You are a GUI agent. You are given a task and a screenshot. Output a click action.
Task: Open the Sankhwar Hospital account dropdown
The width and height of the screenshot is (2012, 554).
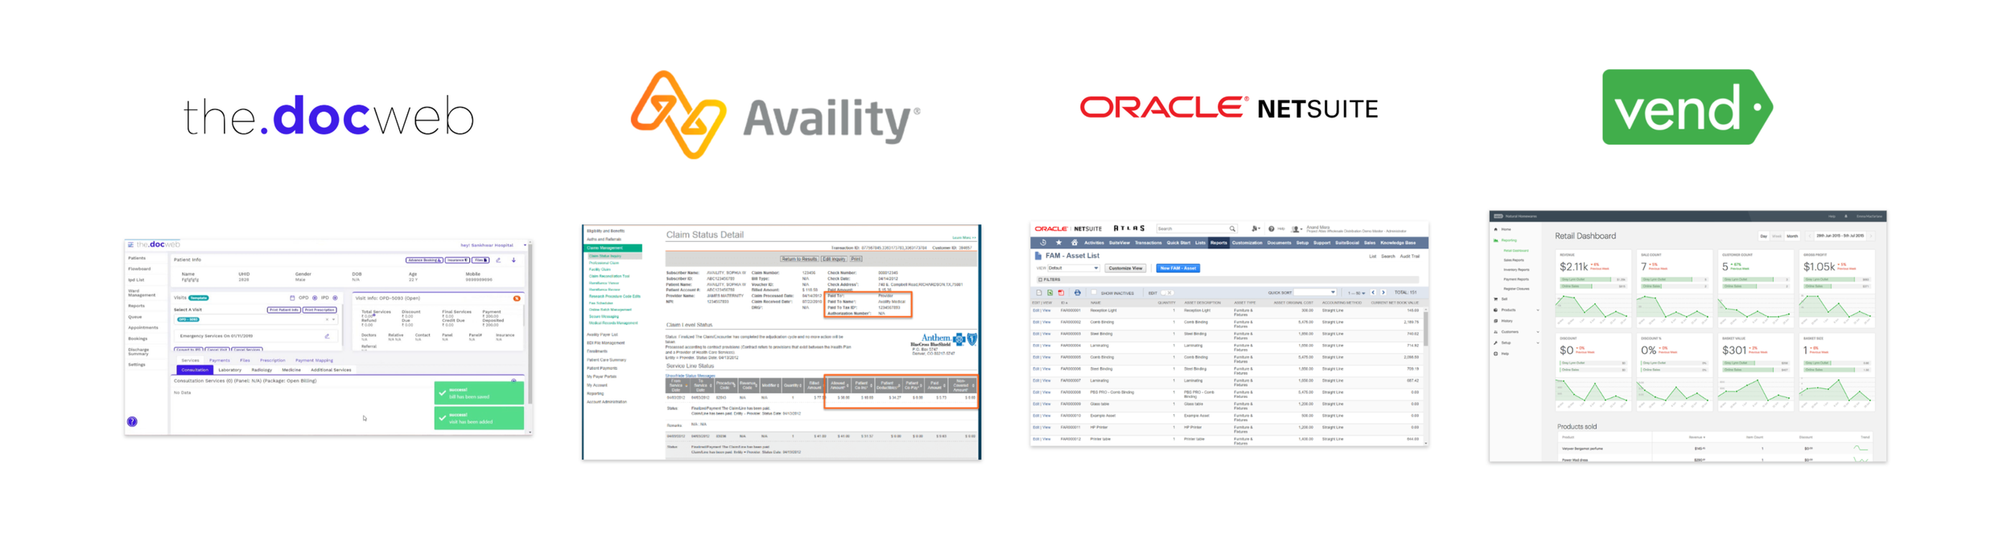[525, 245]
